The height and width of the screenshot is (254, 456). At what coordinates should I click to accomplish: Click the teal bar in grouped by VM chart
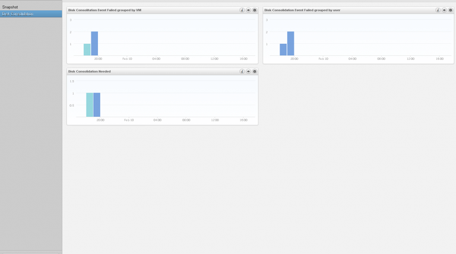tap(87, 50)
